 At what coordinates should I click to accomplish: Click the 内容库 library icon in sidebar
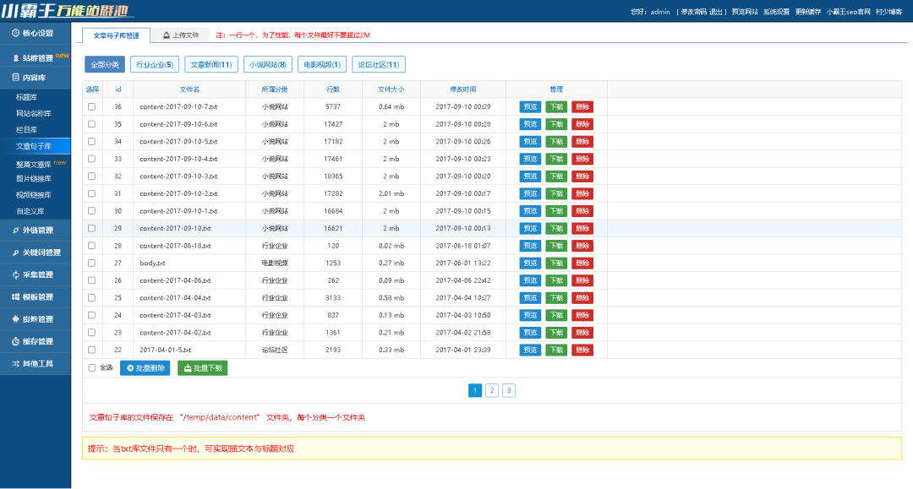coord(15,78)
